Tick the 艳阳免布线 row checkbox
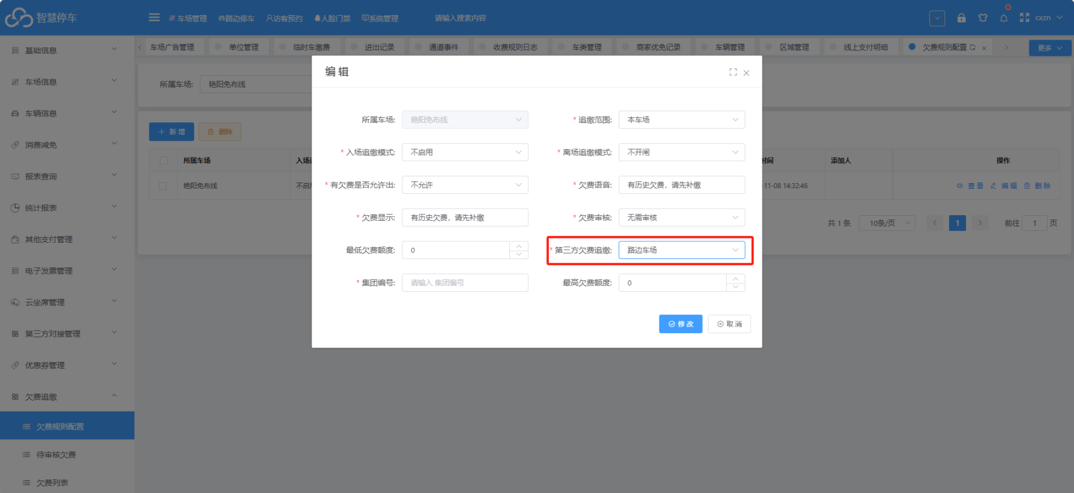This screenshot has width=1074, height=493. click(x=163, y=186)
